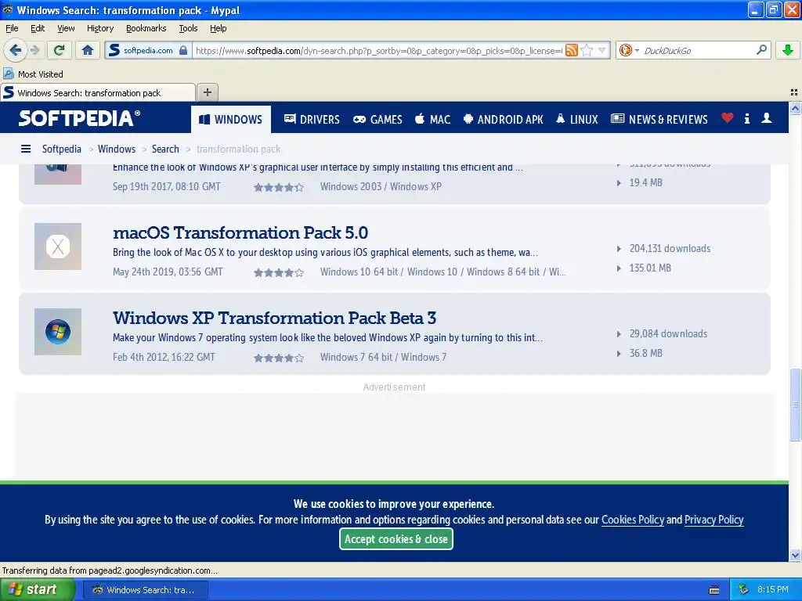Viewport: 802px width, 601px height.
Task: Open the Most Visited bookmarks folder
Action: pyautogui.click(x=33, y=74)
